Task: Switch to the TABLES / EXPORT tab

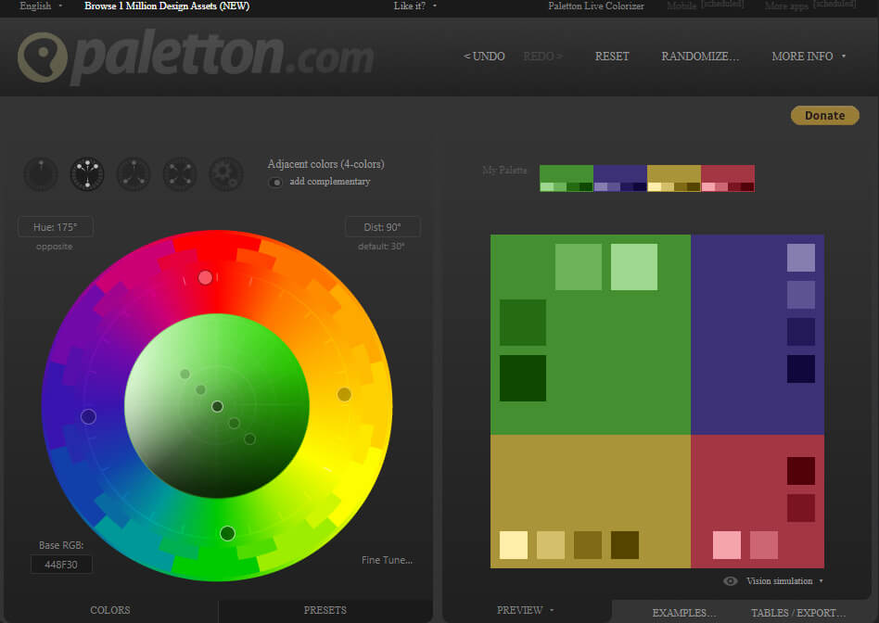Action: (x=798, y=612)
